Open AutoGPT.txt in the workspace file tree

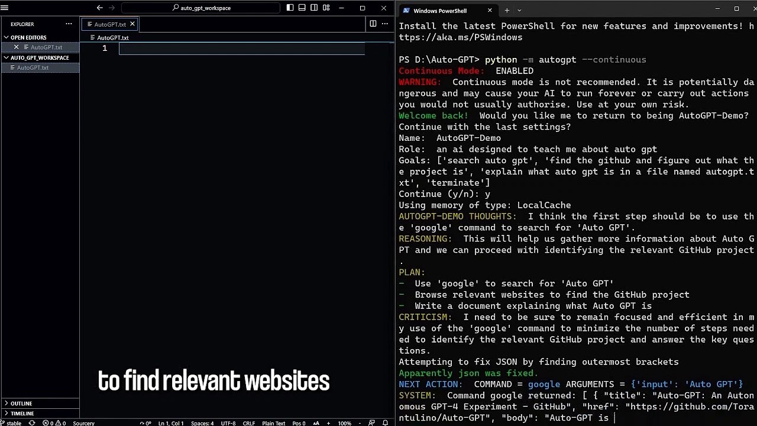(40, 67)
